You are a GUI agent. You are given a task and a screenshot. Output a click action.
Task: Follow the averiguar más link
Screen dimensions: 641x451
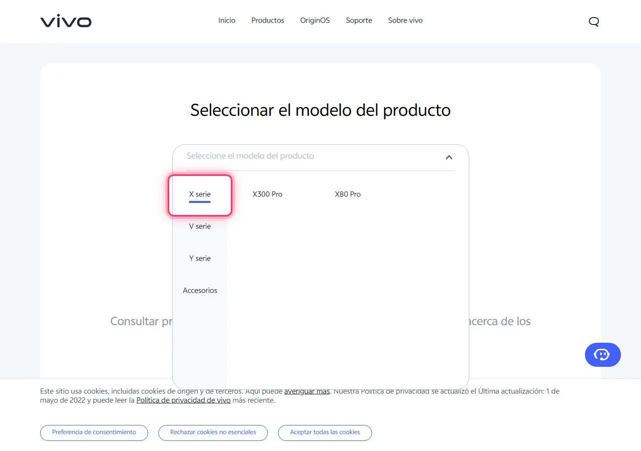pos(307,391)
